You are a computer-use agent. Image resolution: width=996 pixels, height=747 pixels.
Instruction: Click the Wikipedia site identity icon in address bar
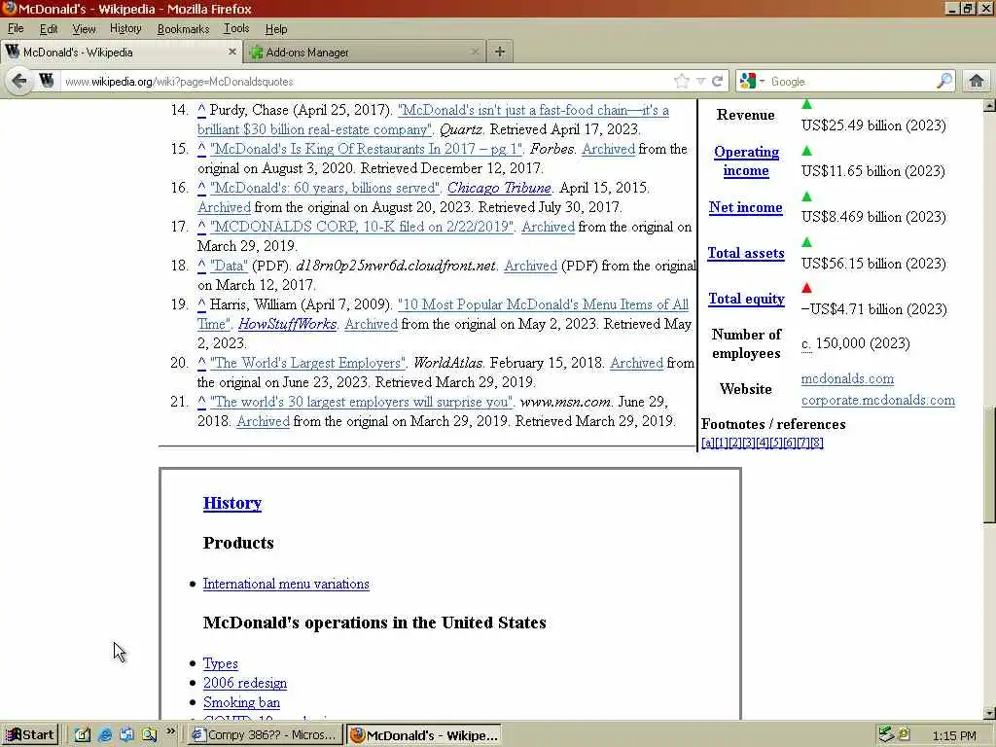click(46, 81)
